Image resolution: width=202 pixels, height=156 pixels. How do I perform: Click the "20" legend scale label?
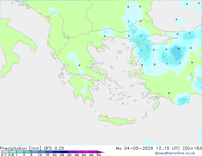[x=54, y=155]
